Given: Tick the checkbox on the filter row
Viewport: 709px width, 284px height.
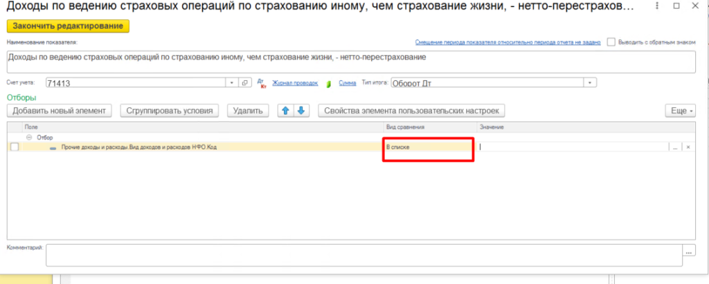Looking at the screenshot, I should (x=15, y=146).
